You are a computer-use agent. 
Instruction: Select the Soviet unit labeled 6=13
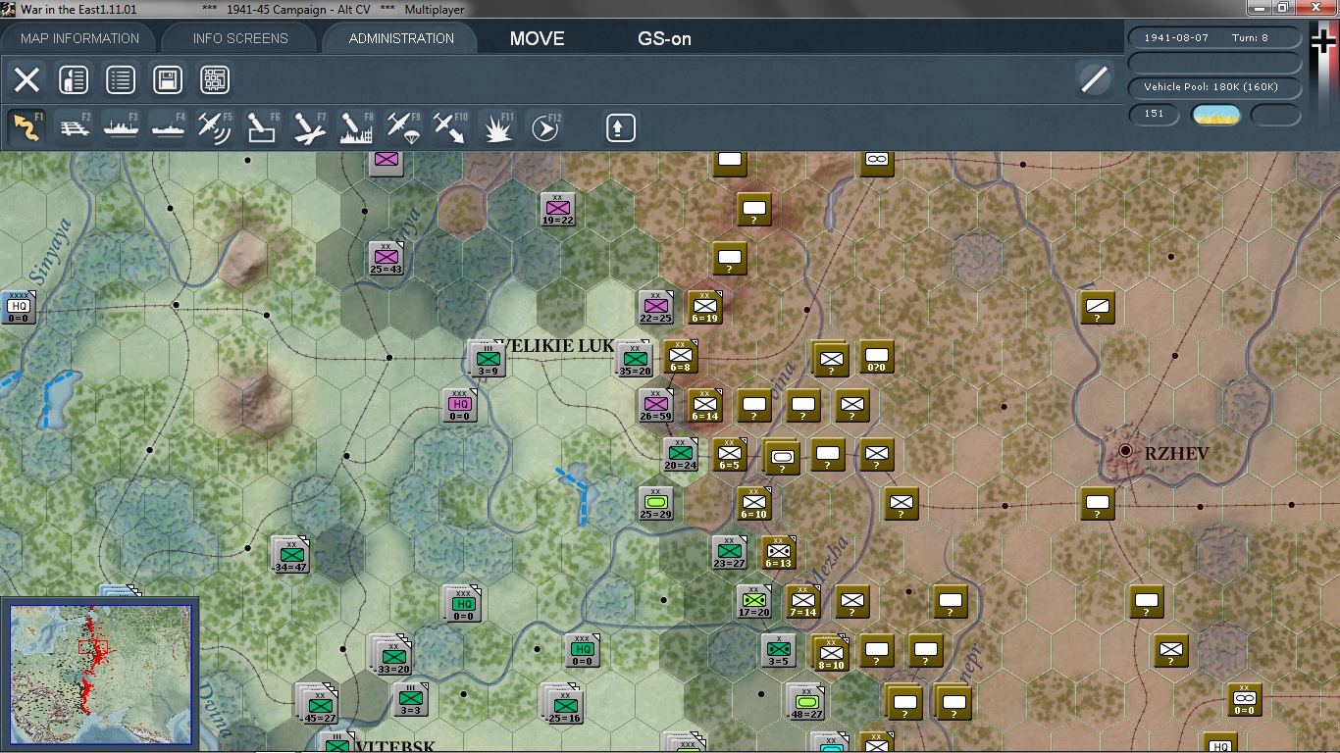pyautogui.click(x=778, y=552)
